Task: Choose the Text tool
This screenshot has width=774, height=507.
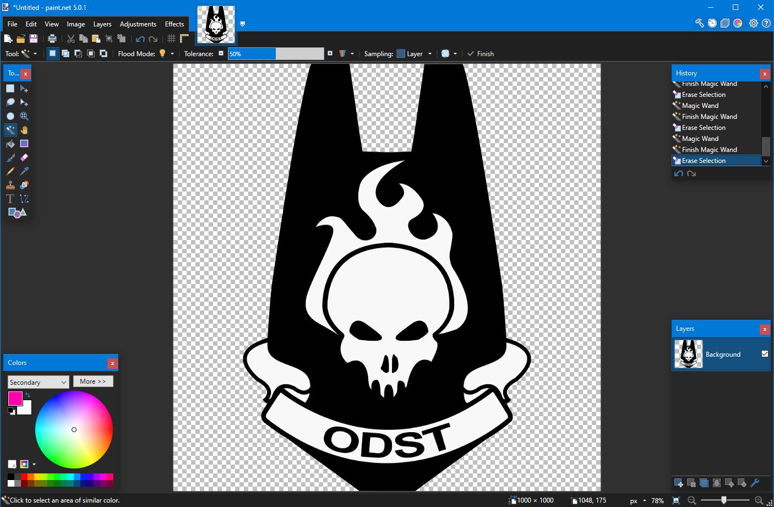Action: click(x=10, y=199)
